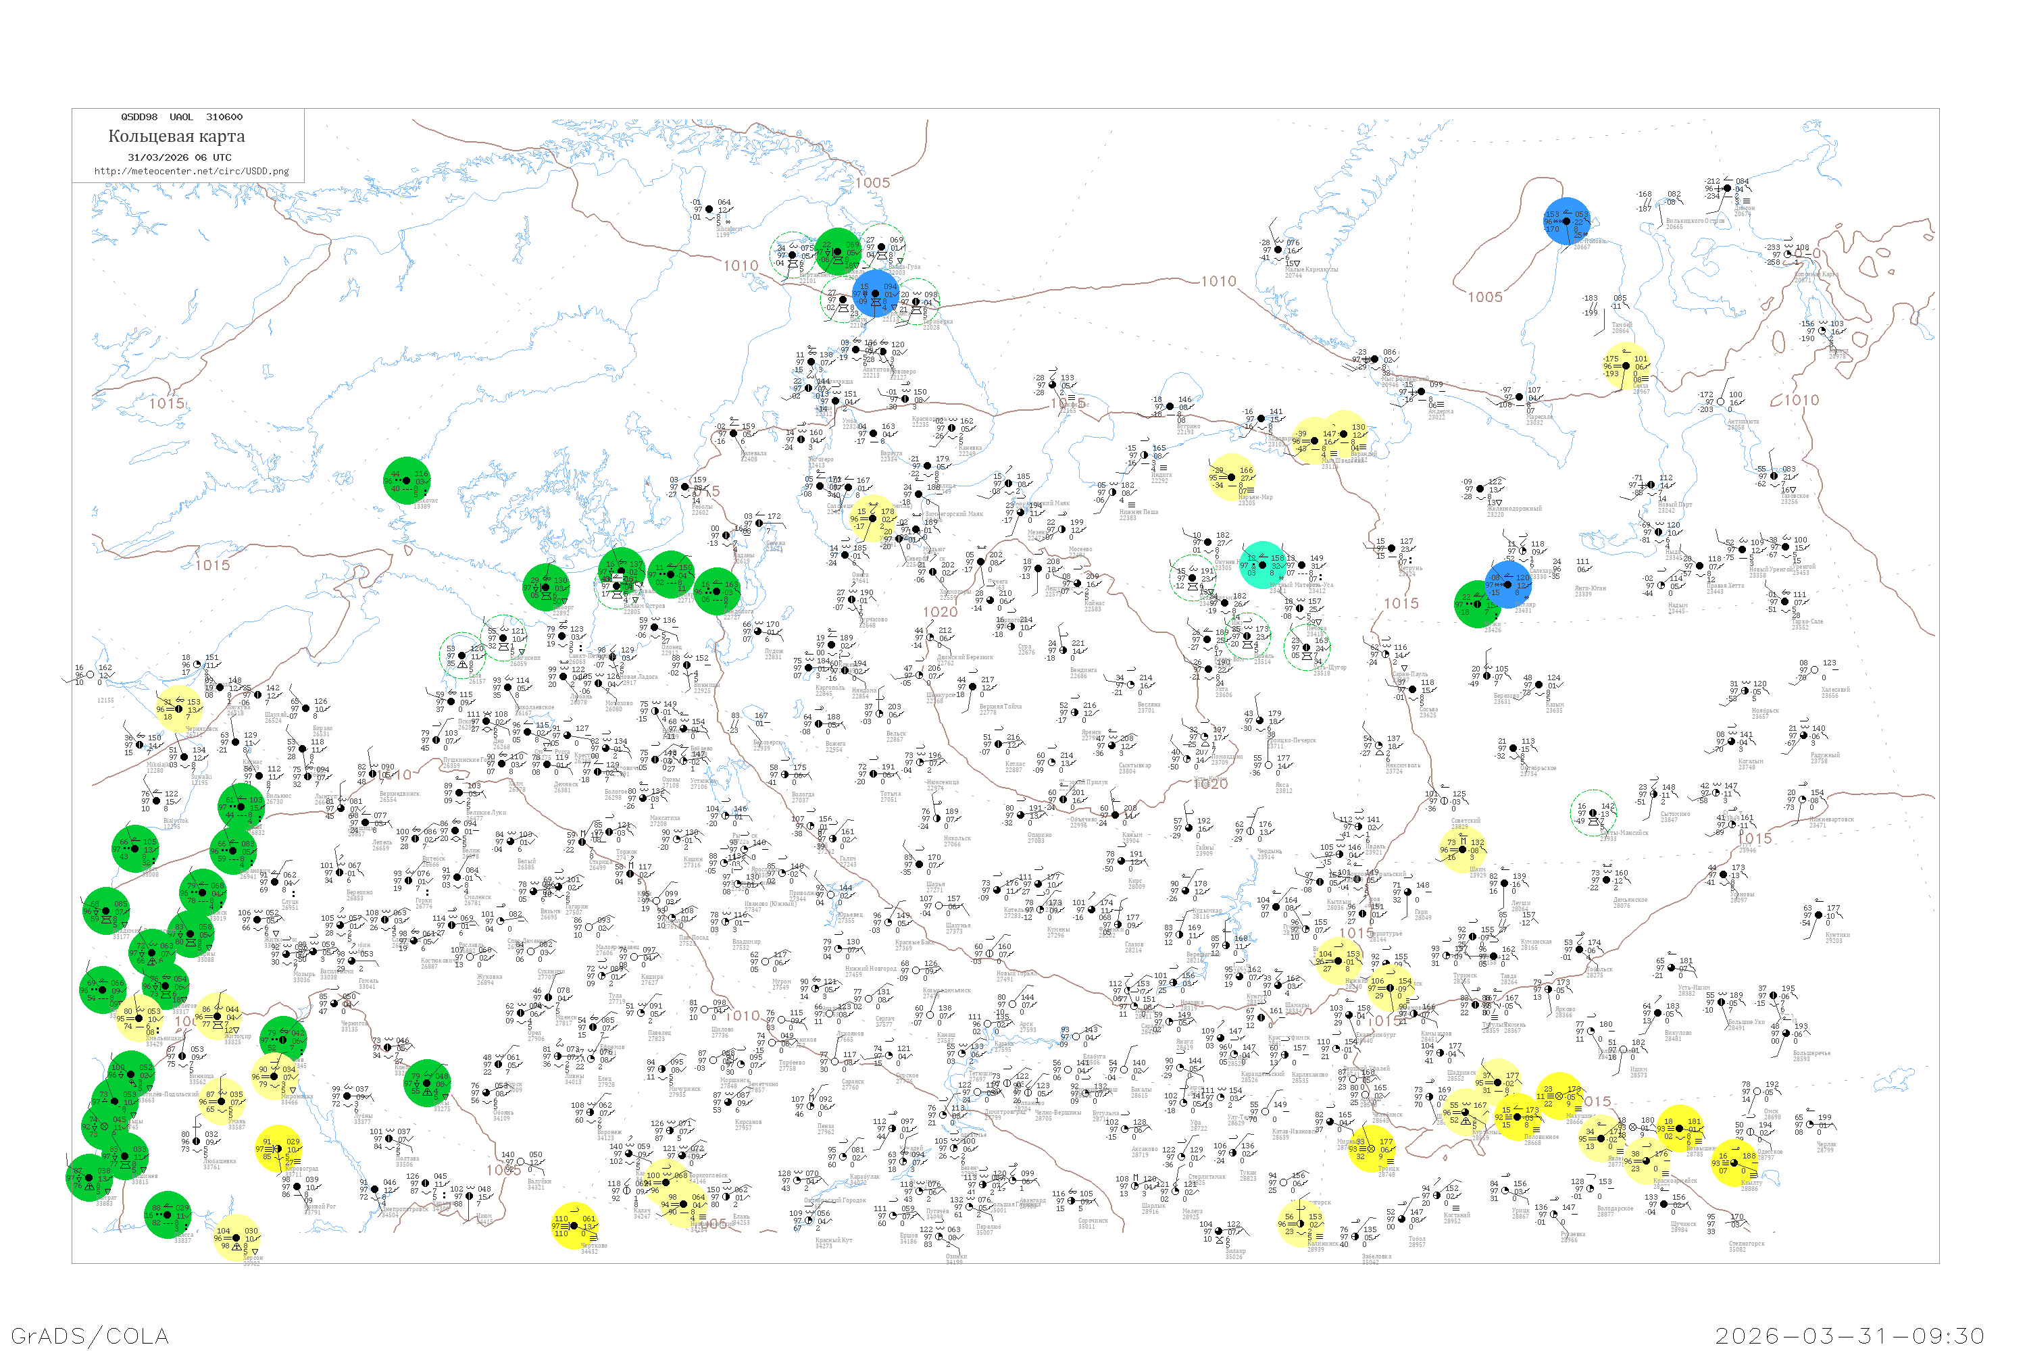Click the QSDD98 UAOL 310600 header code

[x=182, y=117]
